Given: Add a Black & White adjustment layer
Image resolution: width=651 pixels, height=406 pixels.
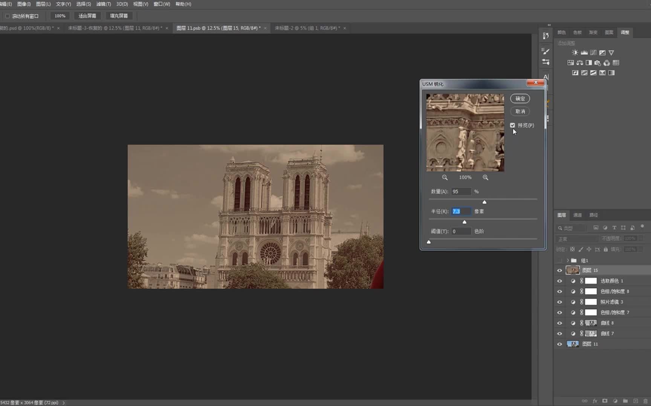Looking at the screenshot, I should click(588, 63).
